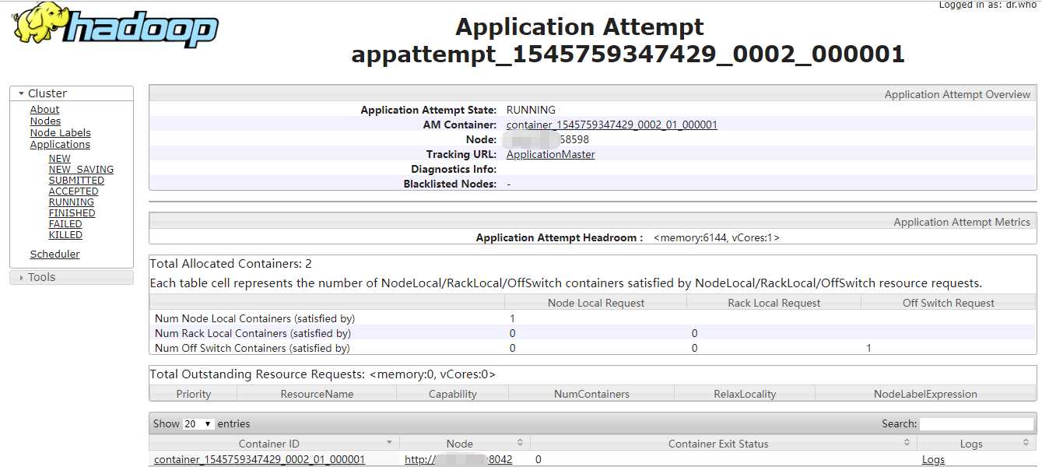
Task: Filter applications by ACCEPTED state
Action: 73,191
